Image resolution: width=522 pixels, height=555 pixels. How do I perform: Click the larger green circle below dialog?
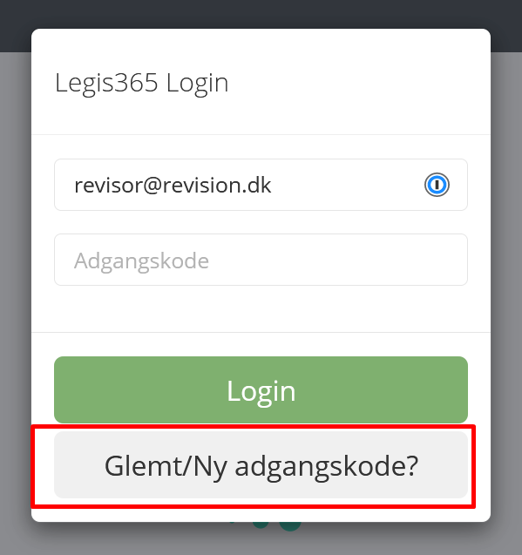[x=290, y=526]
